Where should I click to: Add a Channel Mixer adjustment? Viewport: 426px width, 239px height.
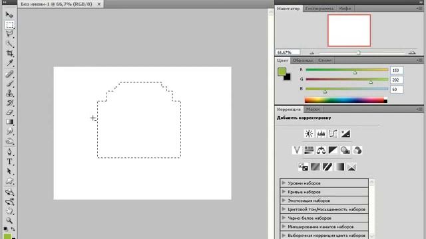point(357,150)
